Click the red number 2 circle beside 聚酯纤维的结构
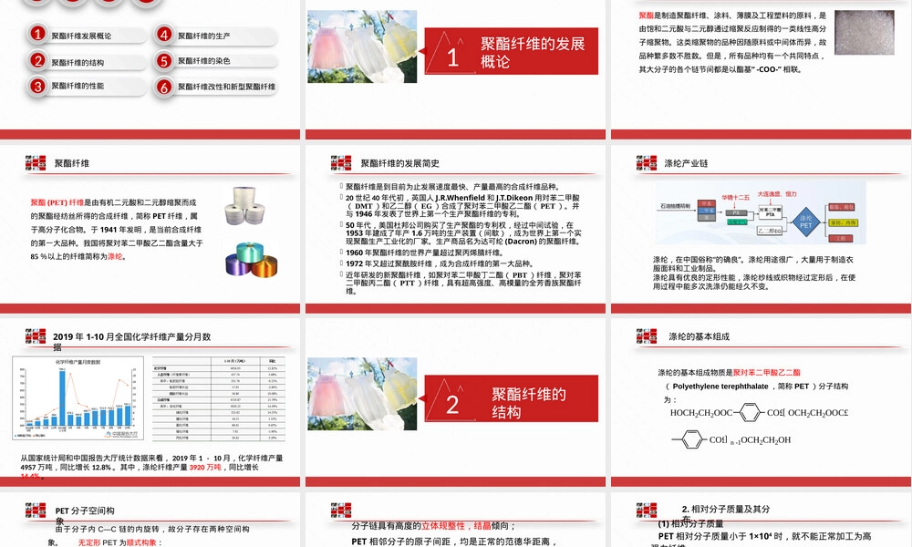The image size is (912, 547). (x=37, y=60)
